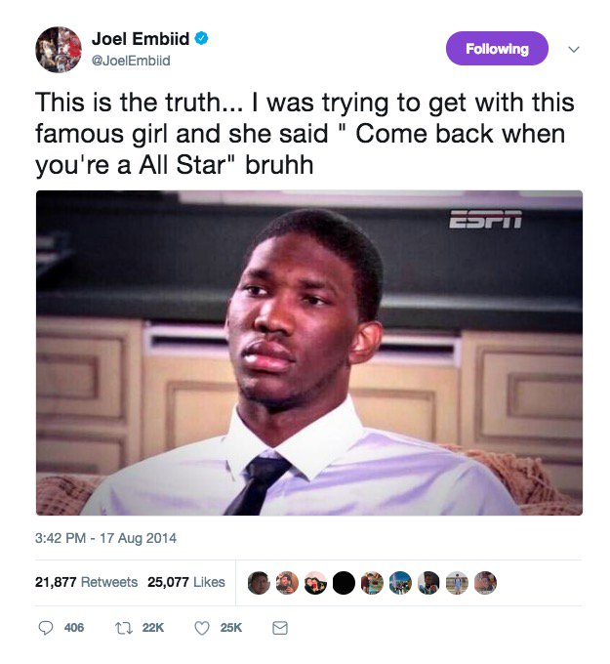Like the tweet with heart icon
Image resolution: width=610 pixels, height=664 pixels.
[202, 628]
